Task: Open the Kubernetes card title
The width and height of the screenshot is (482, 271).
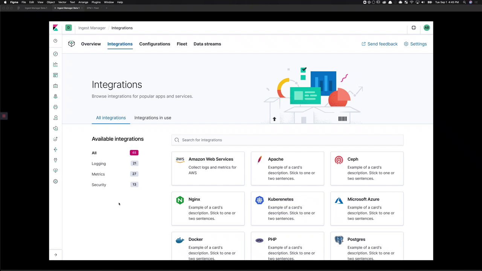Action: pyautogui.click(x=281, y=199)
